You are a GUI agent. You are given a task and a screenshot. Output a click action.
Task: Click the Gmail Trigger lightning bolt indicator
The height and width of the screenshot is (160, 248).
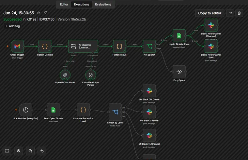click(x=8, y=47)
